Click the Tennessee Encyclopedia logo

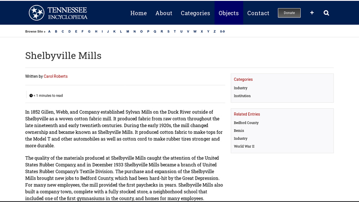tap(58, 13)
